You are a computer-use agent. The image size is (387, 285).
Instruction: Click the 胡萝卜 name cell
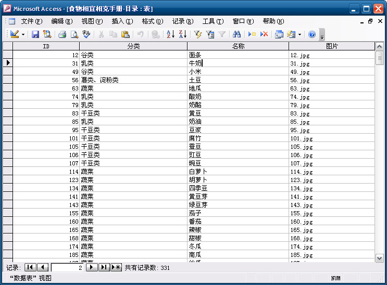point(238,180)
